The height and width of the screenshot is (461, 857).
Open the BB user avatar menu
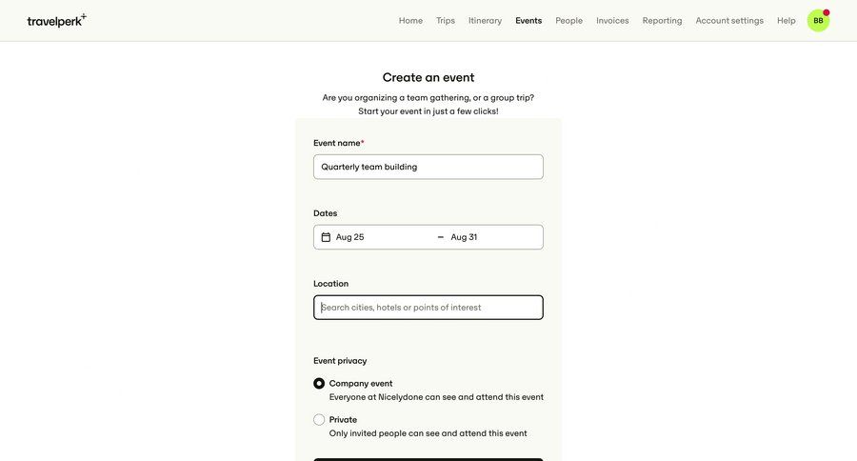pyautogui.click(x=818, y=20)
